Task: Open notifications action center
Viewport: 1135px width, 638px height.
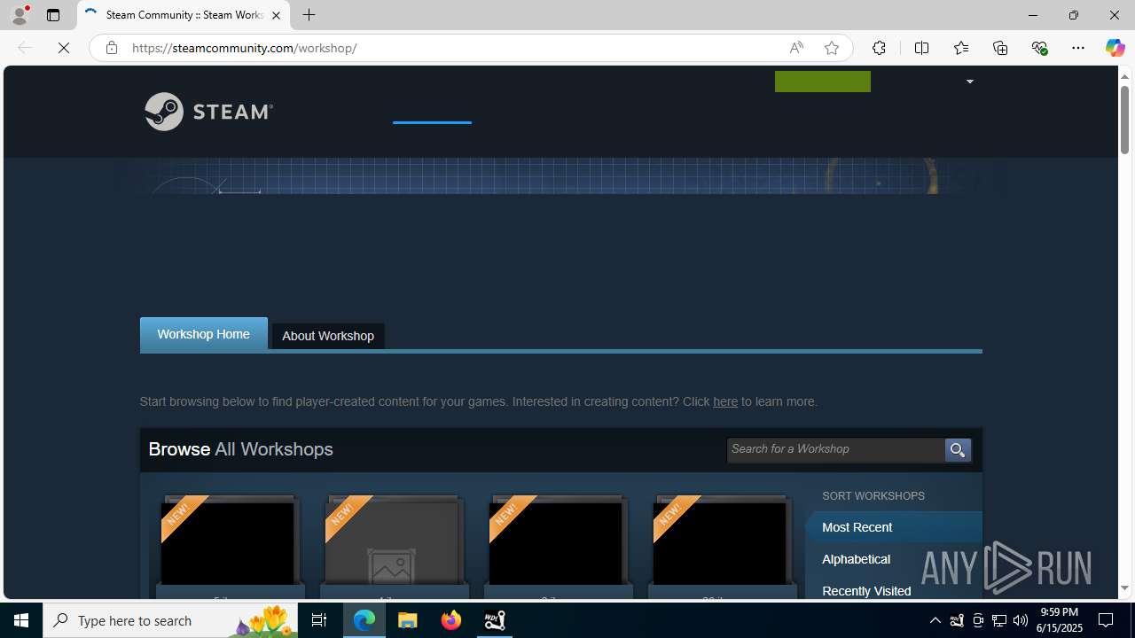Action: (x=1107, y=620)
